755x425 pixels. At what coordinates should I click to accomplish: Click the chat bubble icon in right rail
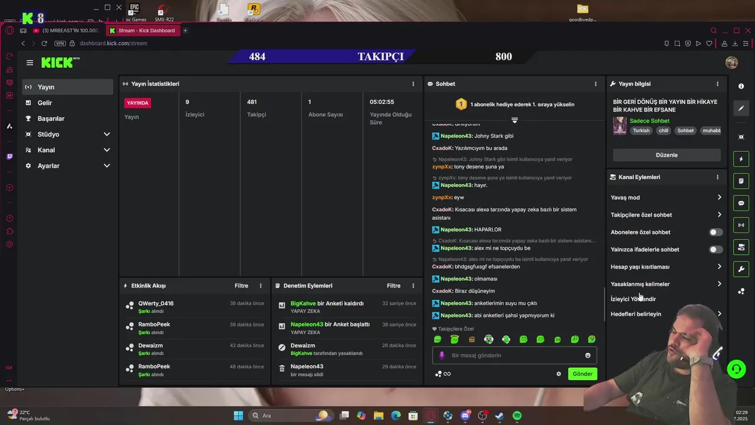pos(741,203)
